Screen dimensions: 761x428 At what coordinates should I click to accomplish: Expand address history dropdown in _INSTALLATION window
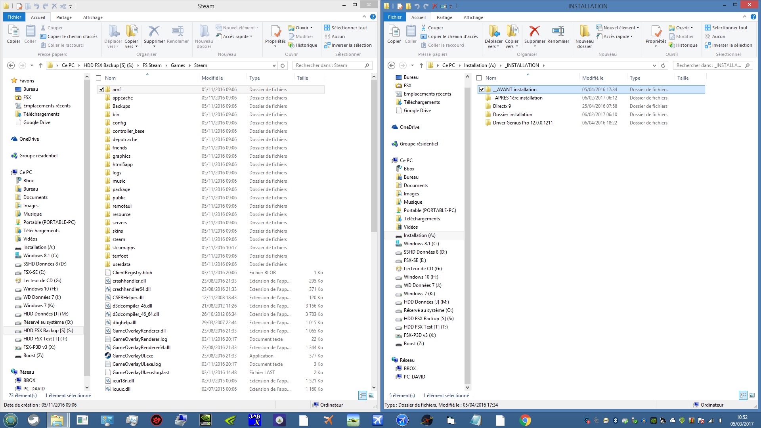pyautogui.click(x=654, y=65)
